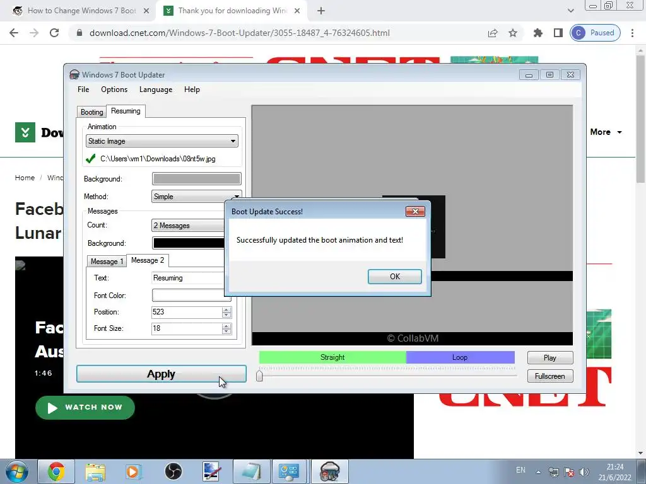Click Chrome's forward navigation arrow
This screenshot has height=484, width=646.
pos(34,33)
